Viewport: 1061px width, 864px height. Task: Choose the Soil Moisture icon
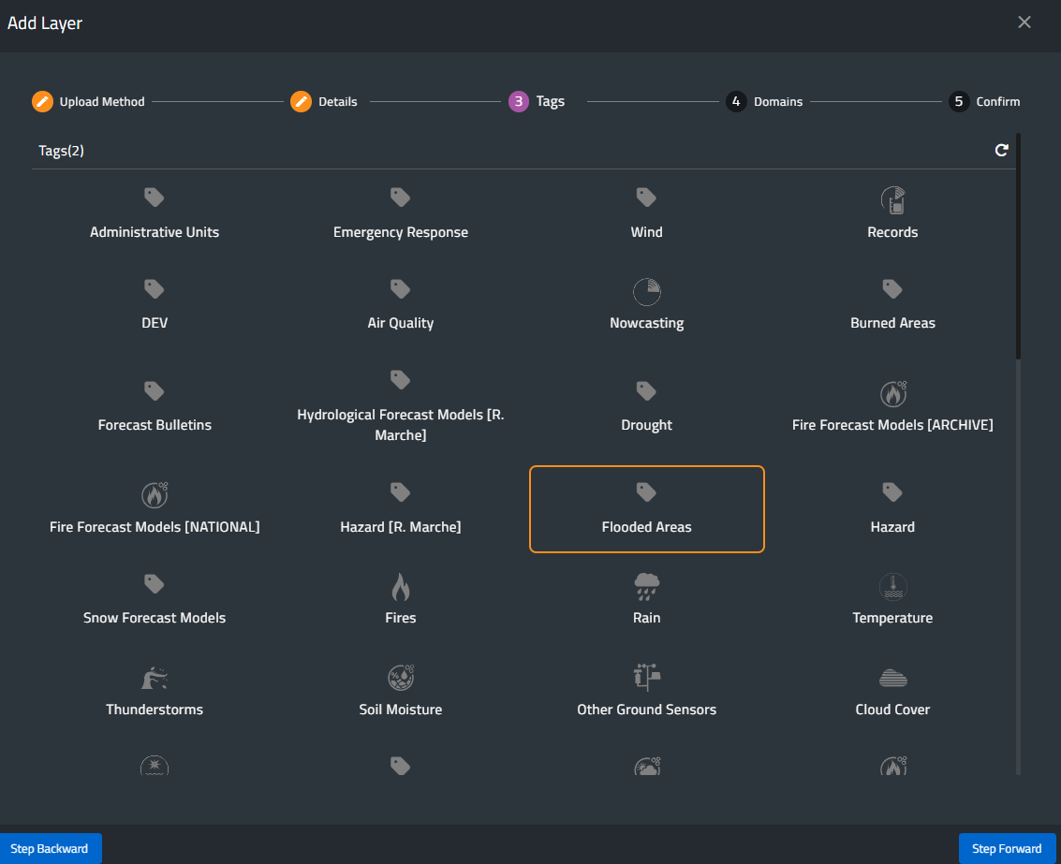pyautogui.click(x=400, y=678)
